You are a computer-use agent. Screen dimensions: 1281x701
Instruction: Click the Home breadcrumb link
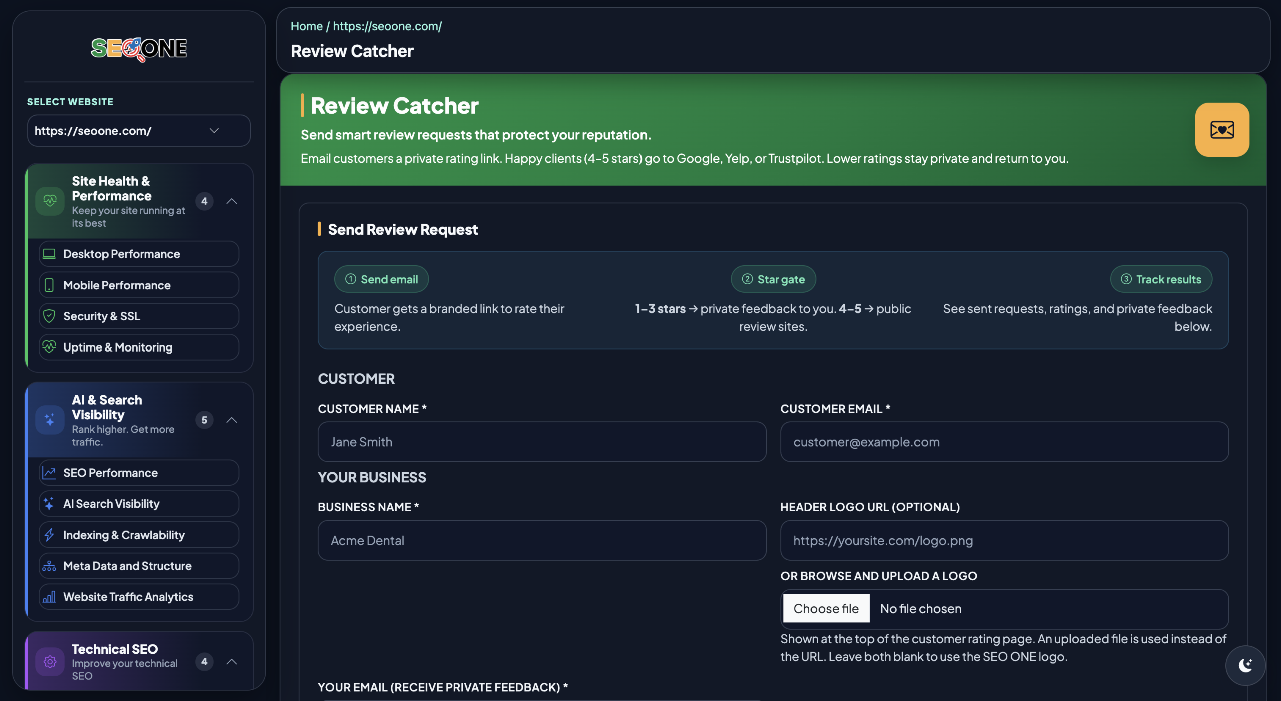(306, 26)
